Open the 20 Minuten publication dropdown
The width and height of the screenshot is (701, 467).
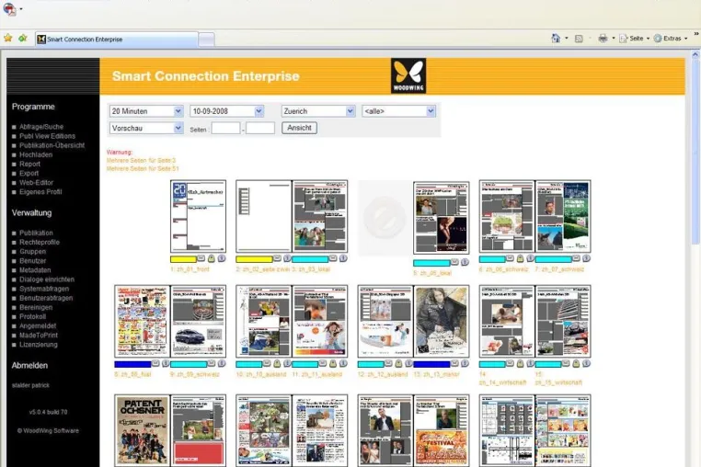pos(146,111)
